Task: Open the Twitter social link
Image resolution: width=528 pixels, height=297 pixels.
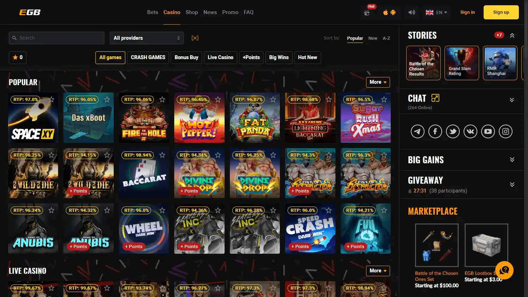Action: tap(453, 132)
